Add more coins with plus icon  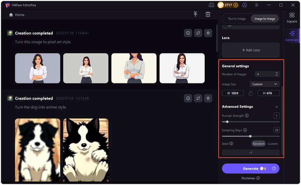(x=236, y=5)
